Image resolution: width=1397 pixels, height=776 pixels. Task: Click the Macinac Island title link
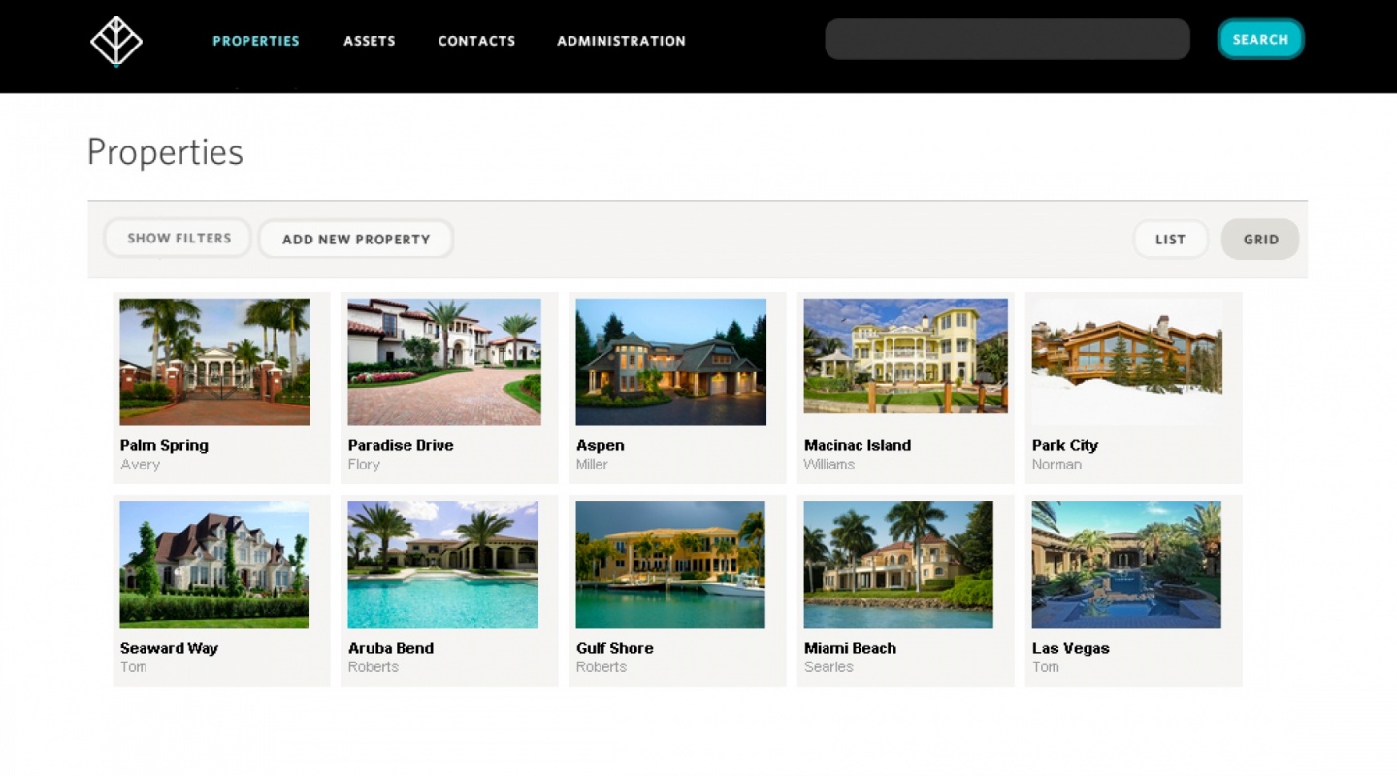[x=858, y=445]
